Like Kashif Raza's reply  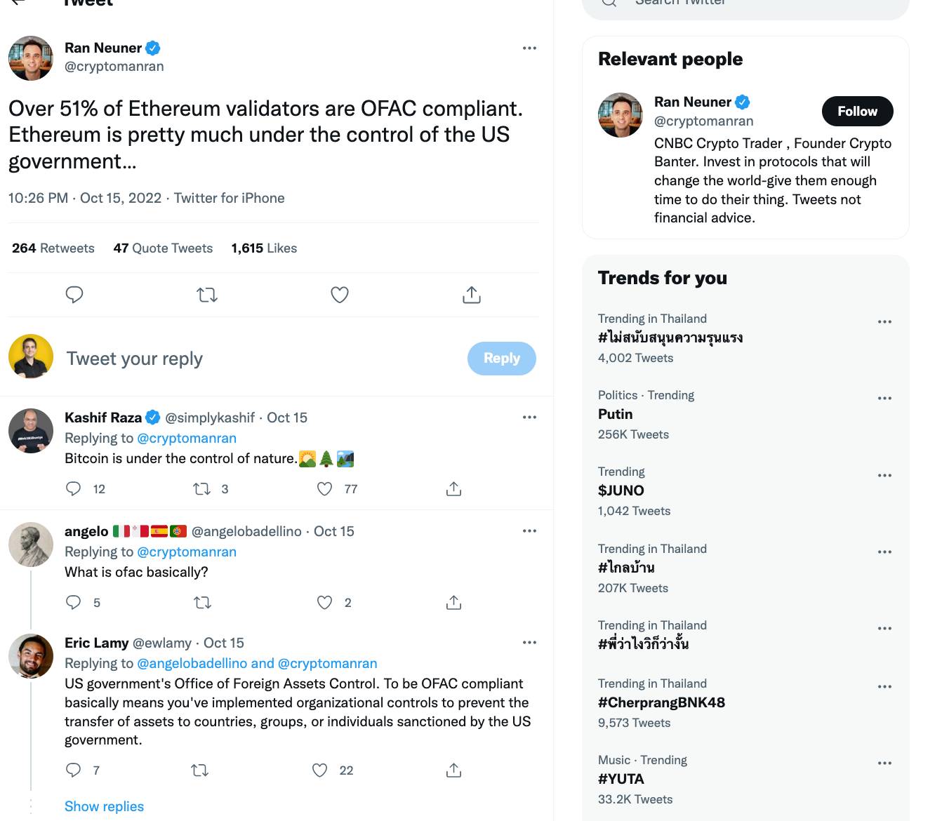tap(325, 489)
